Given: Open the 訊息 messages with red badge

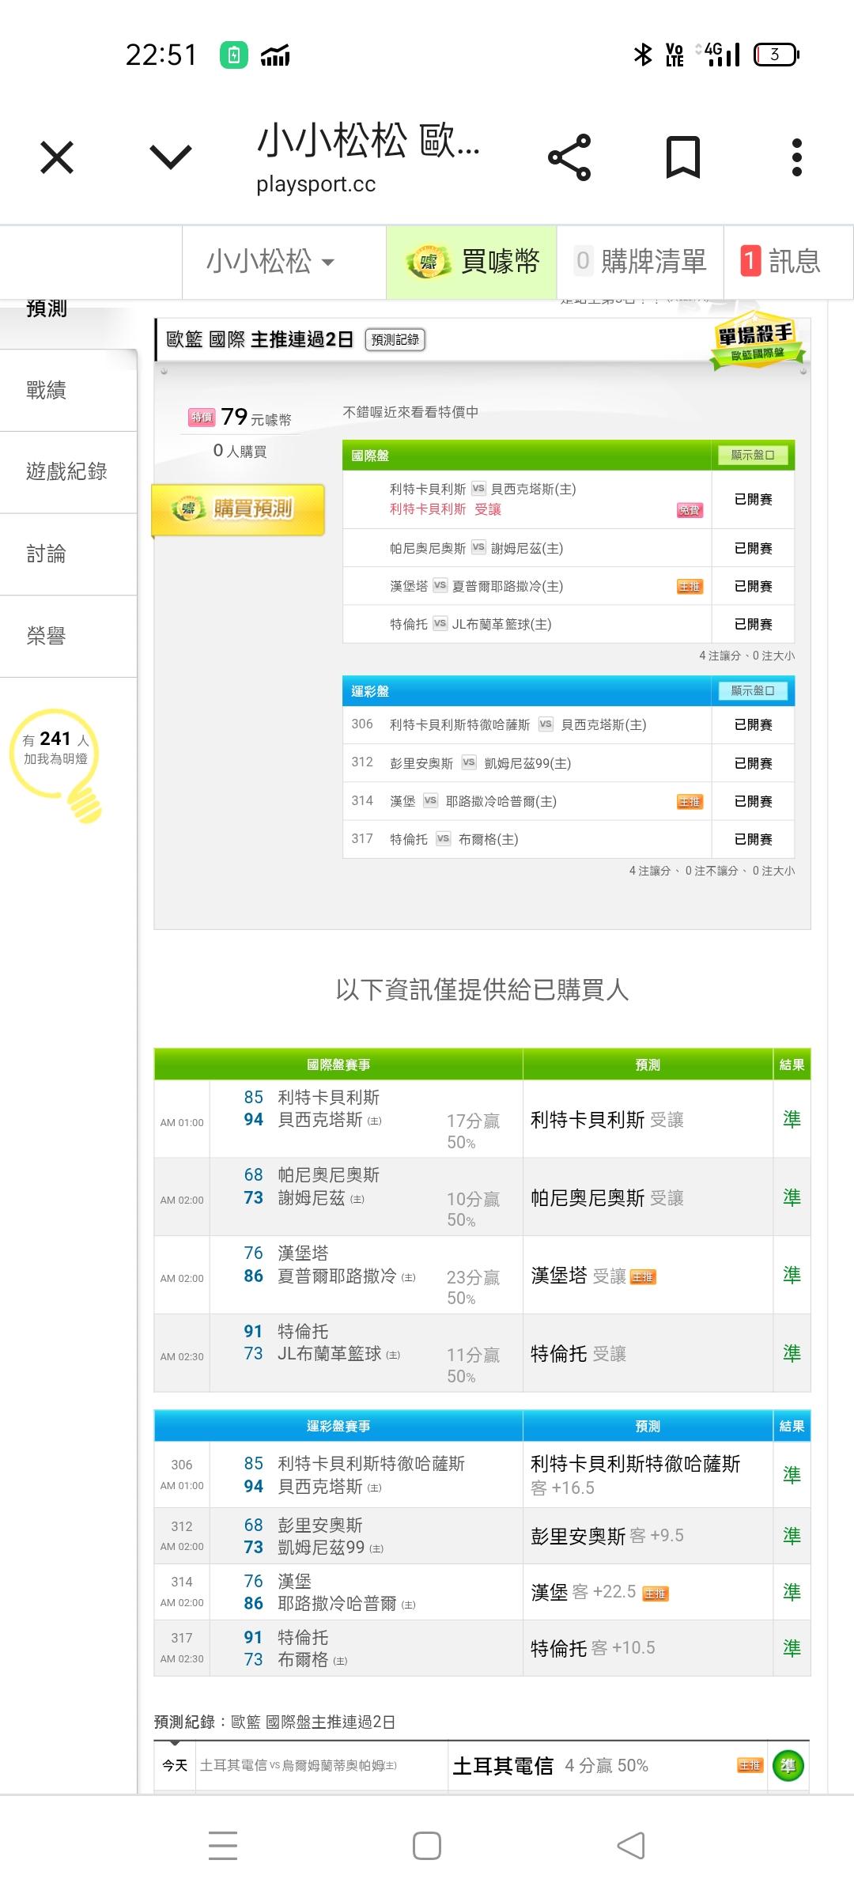Looking at the screenshot, I should coord(780,262).
